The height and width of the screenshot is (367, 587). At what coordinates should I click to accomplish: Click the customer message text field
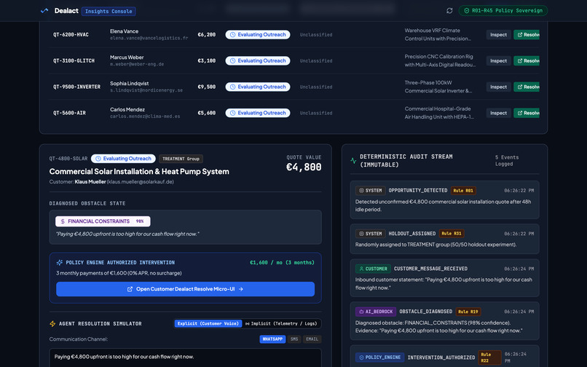tap(185, 358)
